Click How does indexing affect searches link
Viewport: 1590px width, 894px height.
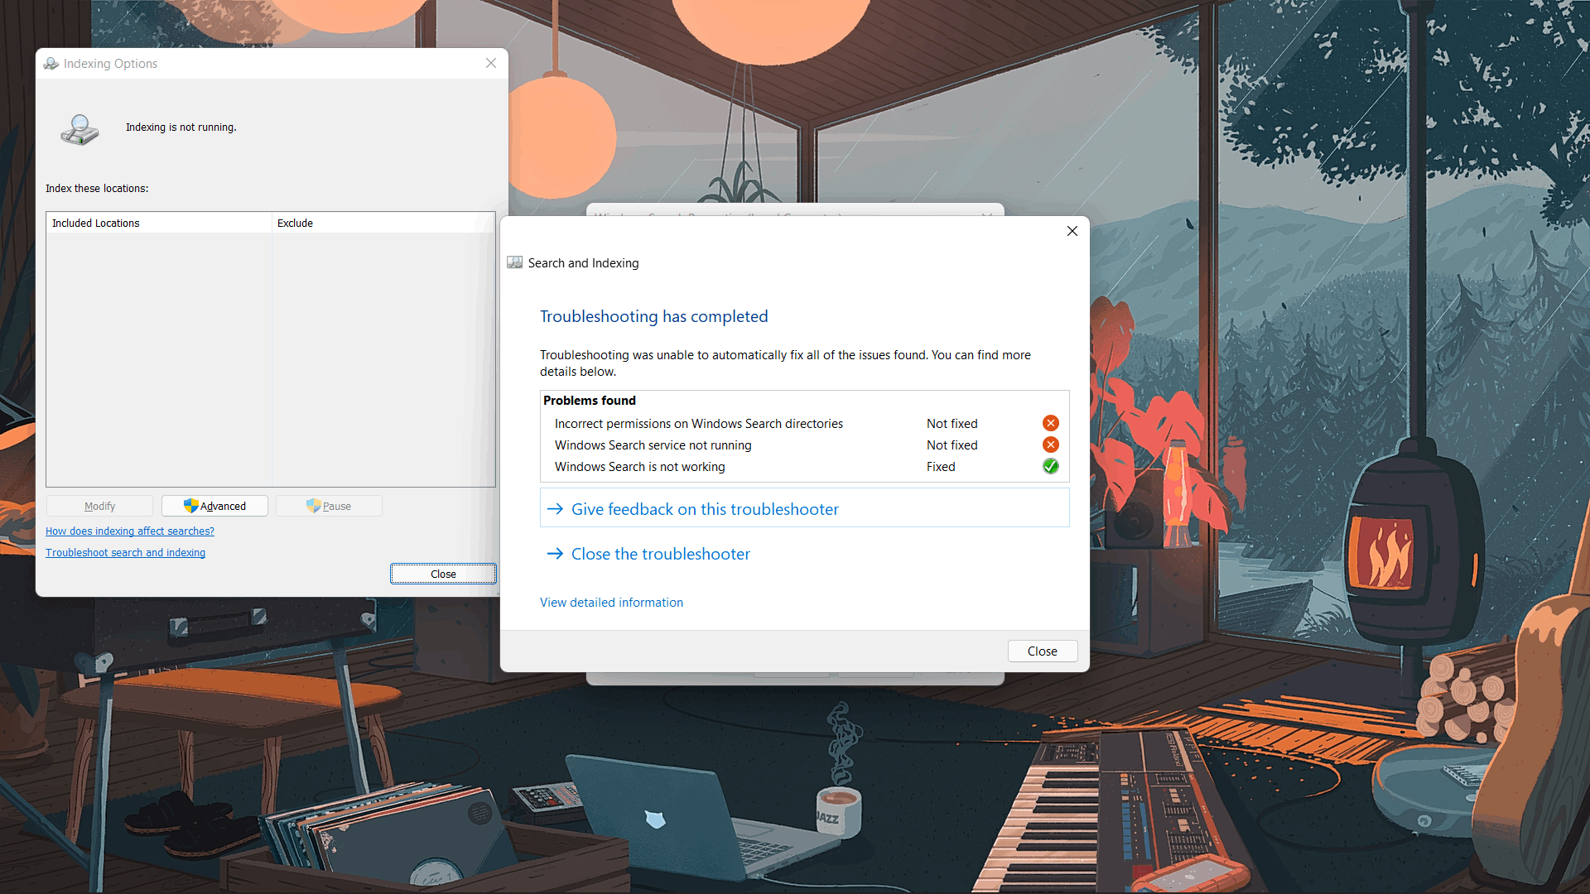129,531
